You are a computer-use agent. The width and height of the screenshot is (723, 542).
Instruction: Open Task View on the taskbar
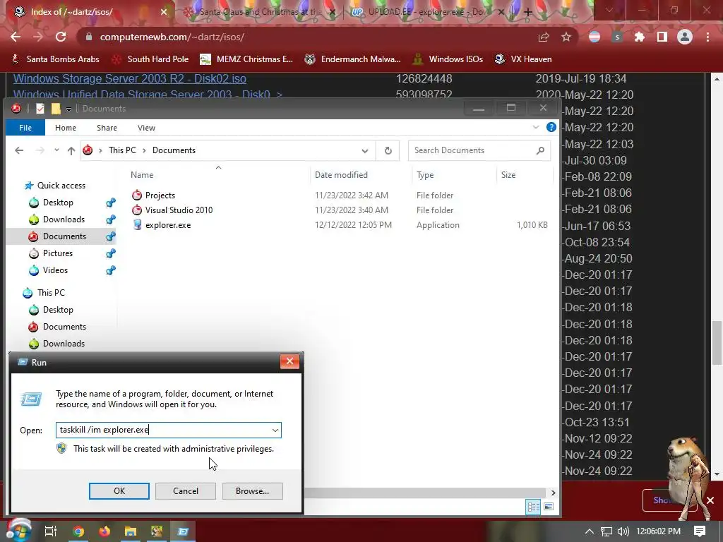click(51, 531)
